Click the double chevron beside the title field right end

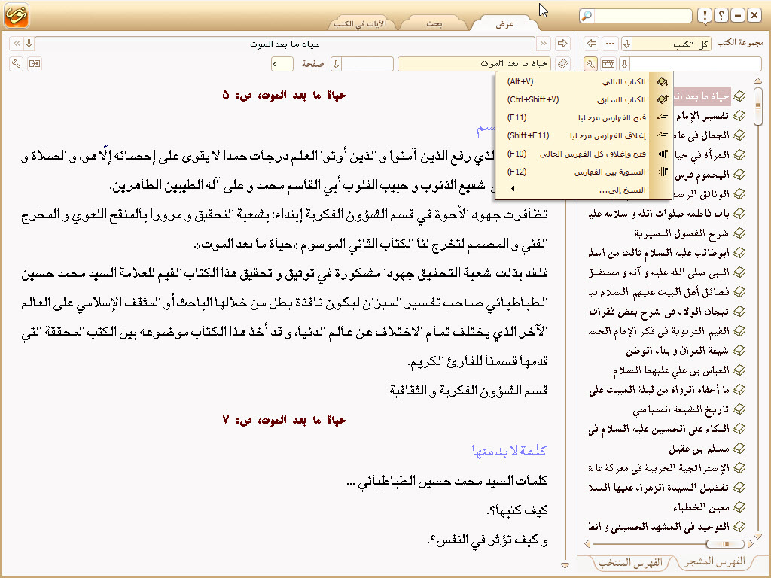(x=544, y=44)
